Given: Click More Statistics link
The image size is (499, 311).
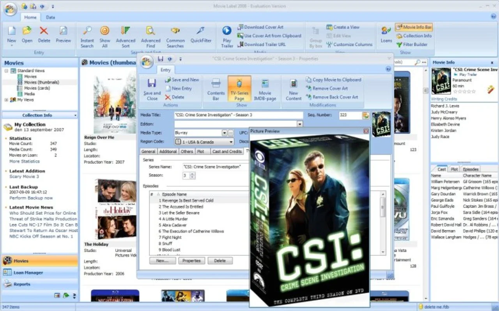Looking at the screenshot, I should [25, 161].
